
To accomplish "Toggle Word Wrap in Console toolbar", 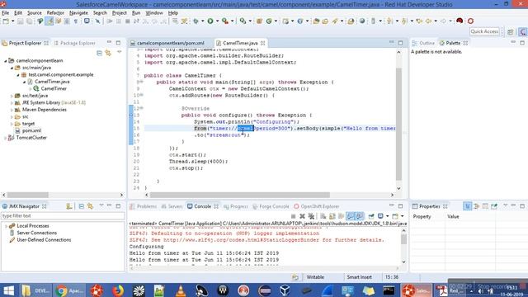I will click(341, 216).
